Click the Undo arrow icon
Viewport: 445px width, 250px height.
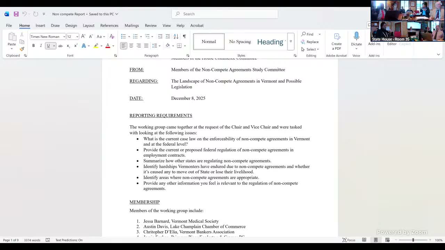pyautogui.click(x=24, y=14)
